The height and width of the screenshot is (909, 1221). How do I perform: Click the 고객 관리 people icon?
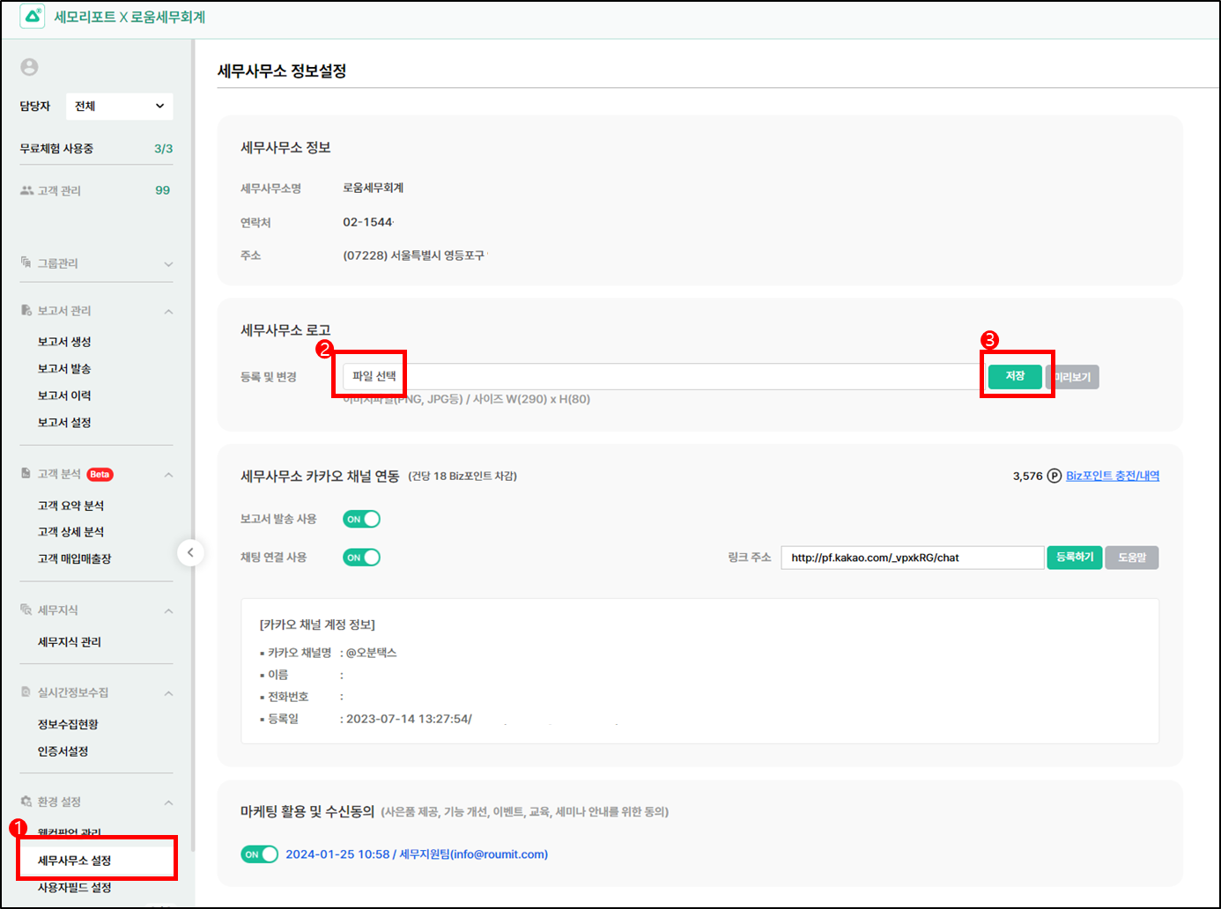pyautogui.click(x=26, y=190)
